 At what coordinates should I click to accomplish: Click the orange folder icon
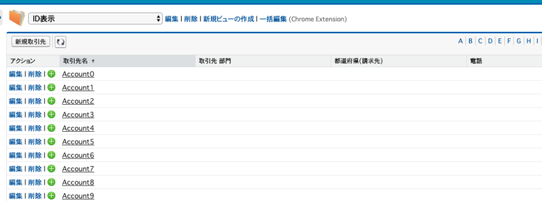tap(17, 18)
